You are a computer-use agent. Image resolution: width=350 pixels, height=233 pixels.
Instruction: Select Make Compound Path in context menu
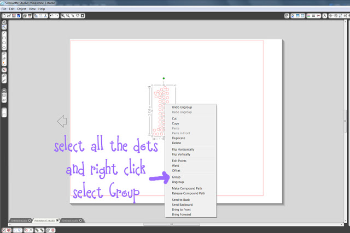pyautogui.click(x=188, y=188)
